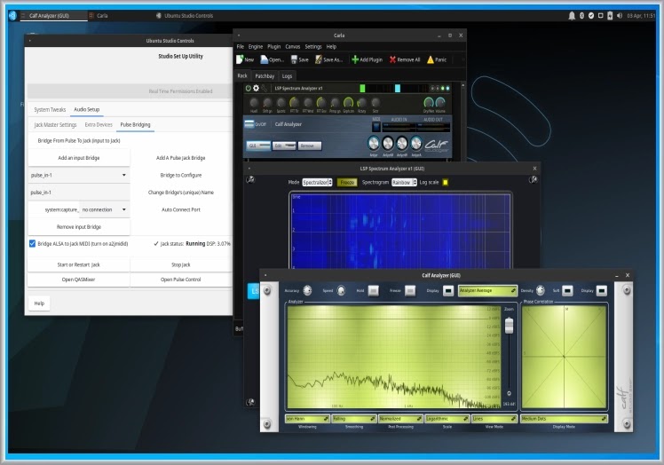Click the wrench edit icon on LSP rack slot
This screenshot has height=465, width=664.
pyautogui.click(x=265, y=88)
